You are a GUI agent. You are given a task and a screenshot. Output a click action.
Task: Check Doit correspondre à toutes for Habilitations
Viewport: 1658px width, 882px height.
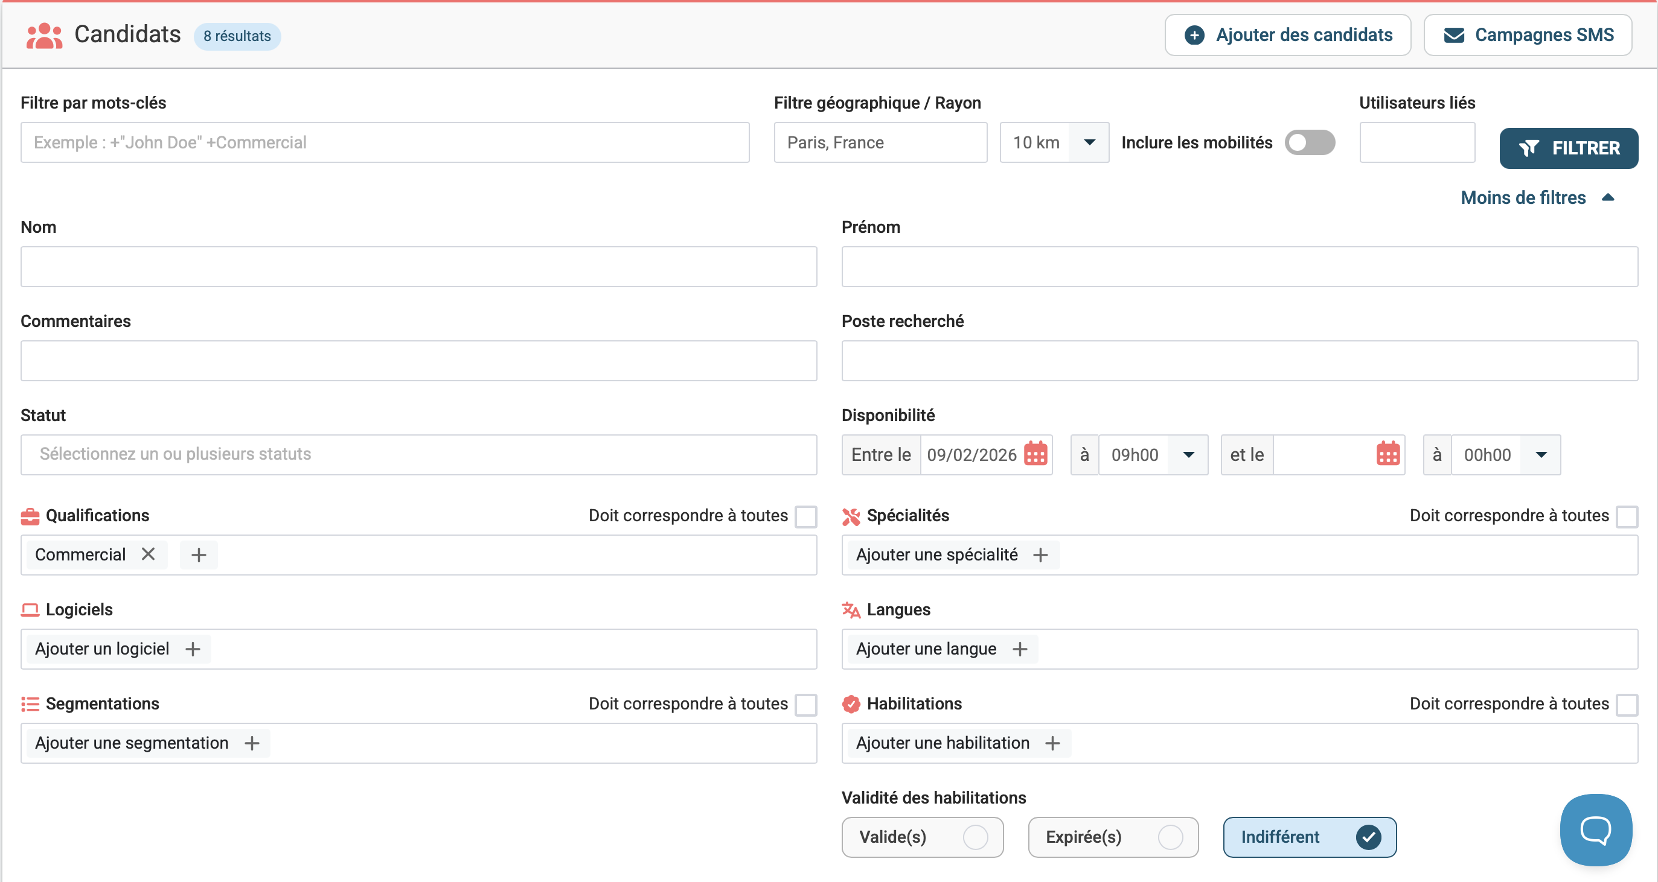coord(1627,705)
